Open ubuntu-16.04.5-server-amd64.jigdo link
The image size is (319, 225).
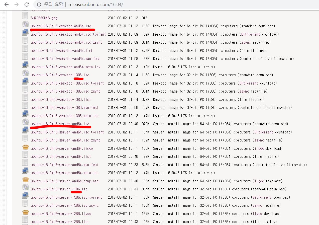62,148
